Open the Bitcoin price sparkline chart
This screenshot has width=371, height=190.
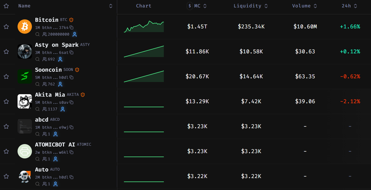(x=144, y=27)
